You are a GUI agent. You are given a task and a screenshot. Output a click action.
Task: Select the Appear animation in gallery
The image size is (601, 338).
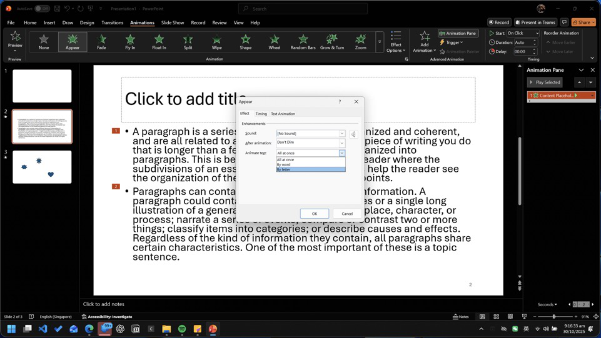coord(73,42)
